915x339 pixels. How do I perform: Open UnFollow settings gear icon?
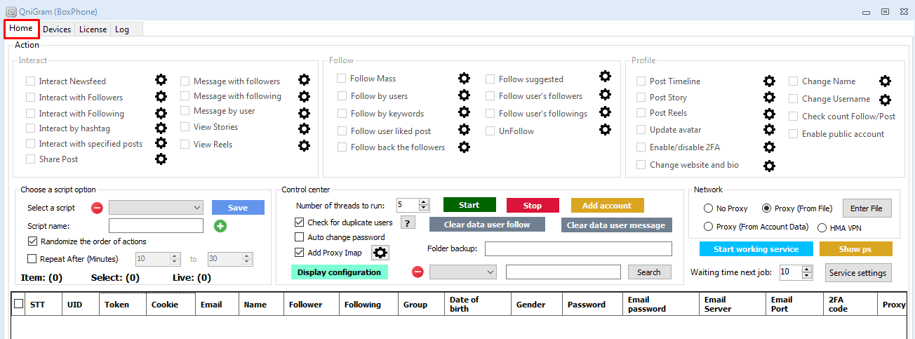coord(605,129)
